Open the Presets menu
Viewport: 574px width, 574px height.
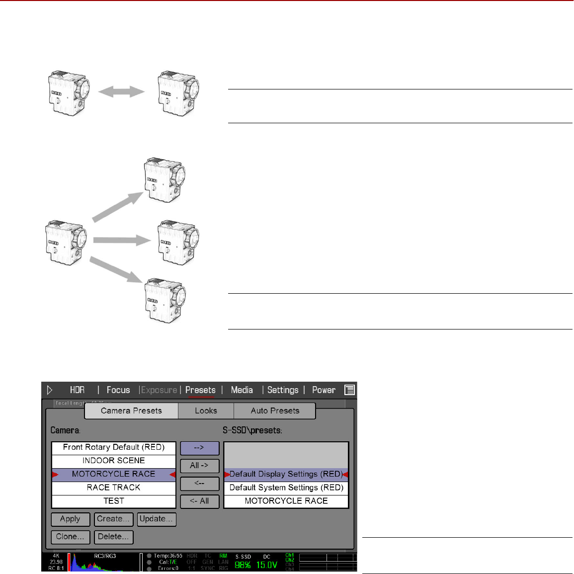[200, 390]
